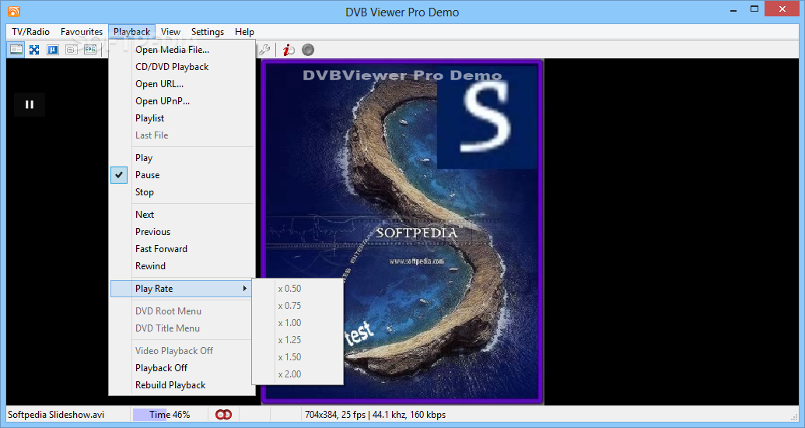Pick play rate x 1.00
This screenshot has width=805, height=428.
[297, 323]
